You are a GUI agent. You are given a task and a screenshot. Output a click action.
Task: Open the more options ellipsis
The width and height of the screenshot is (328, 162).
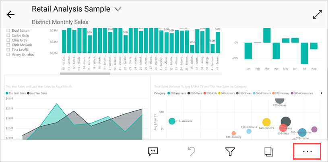coord(307,152)
